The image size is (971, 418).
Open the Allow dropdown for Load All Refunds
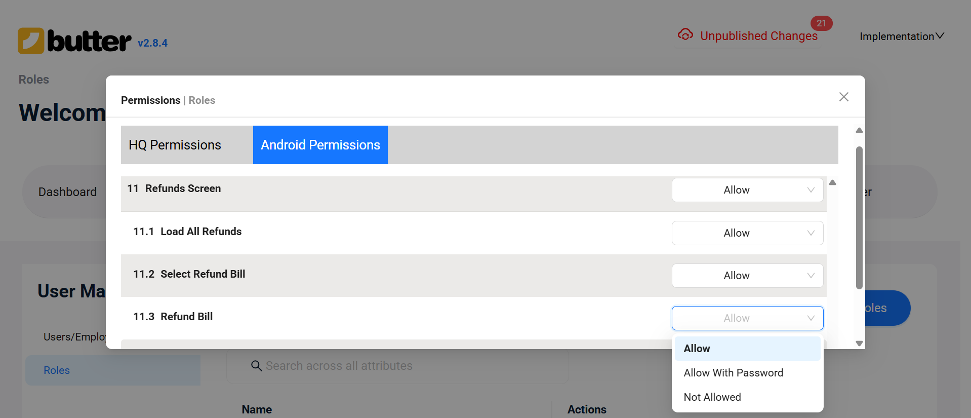coord(747,233)
